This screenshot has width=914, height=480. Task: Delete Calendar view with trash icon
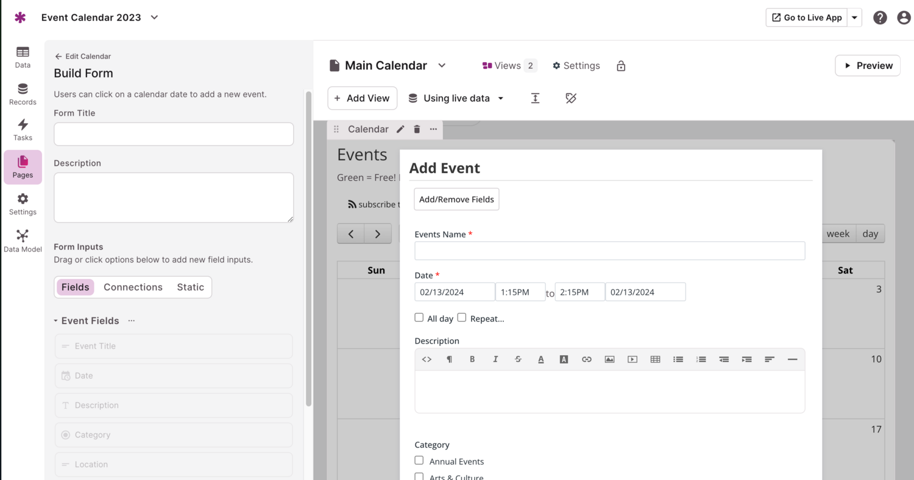tap(417, 129)
